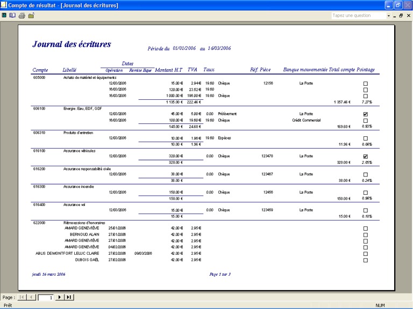This screenshot has width=413, height=309.
Task: Click account number 606100
Action: coord(39,108)
